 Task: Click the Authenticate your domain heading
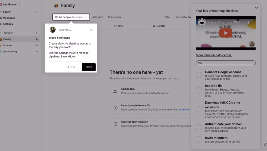click(224, 124)
